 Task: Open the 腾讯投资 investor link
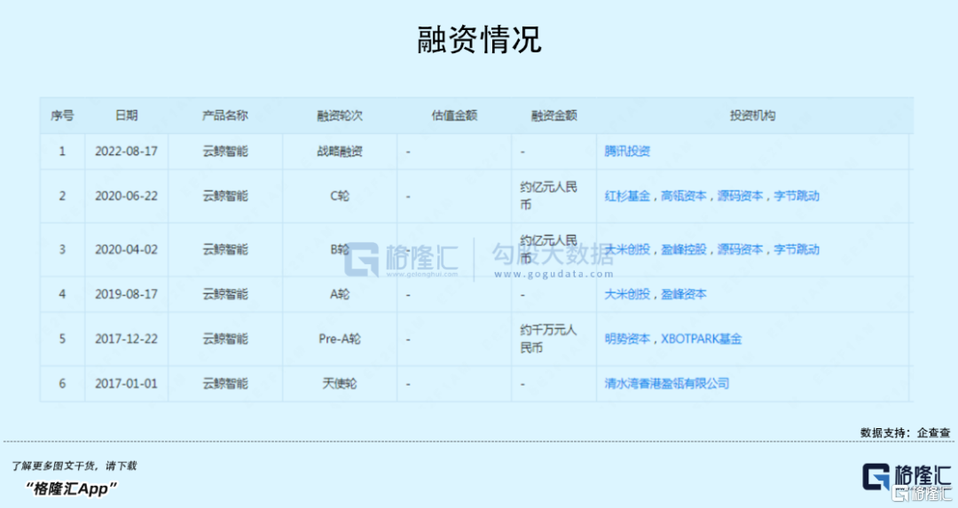tap(627, 152)
